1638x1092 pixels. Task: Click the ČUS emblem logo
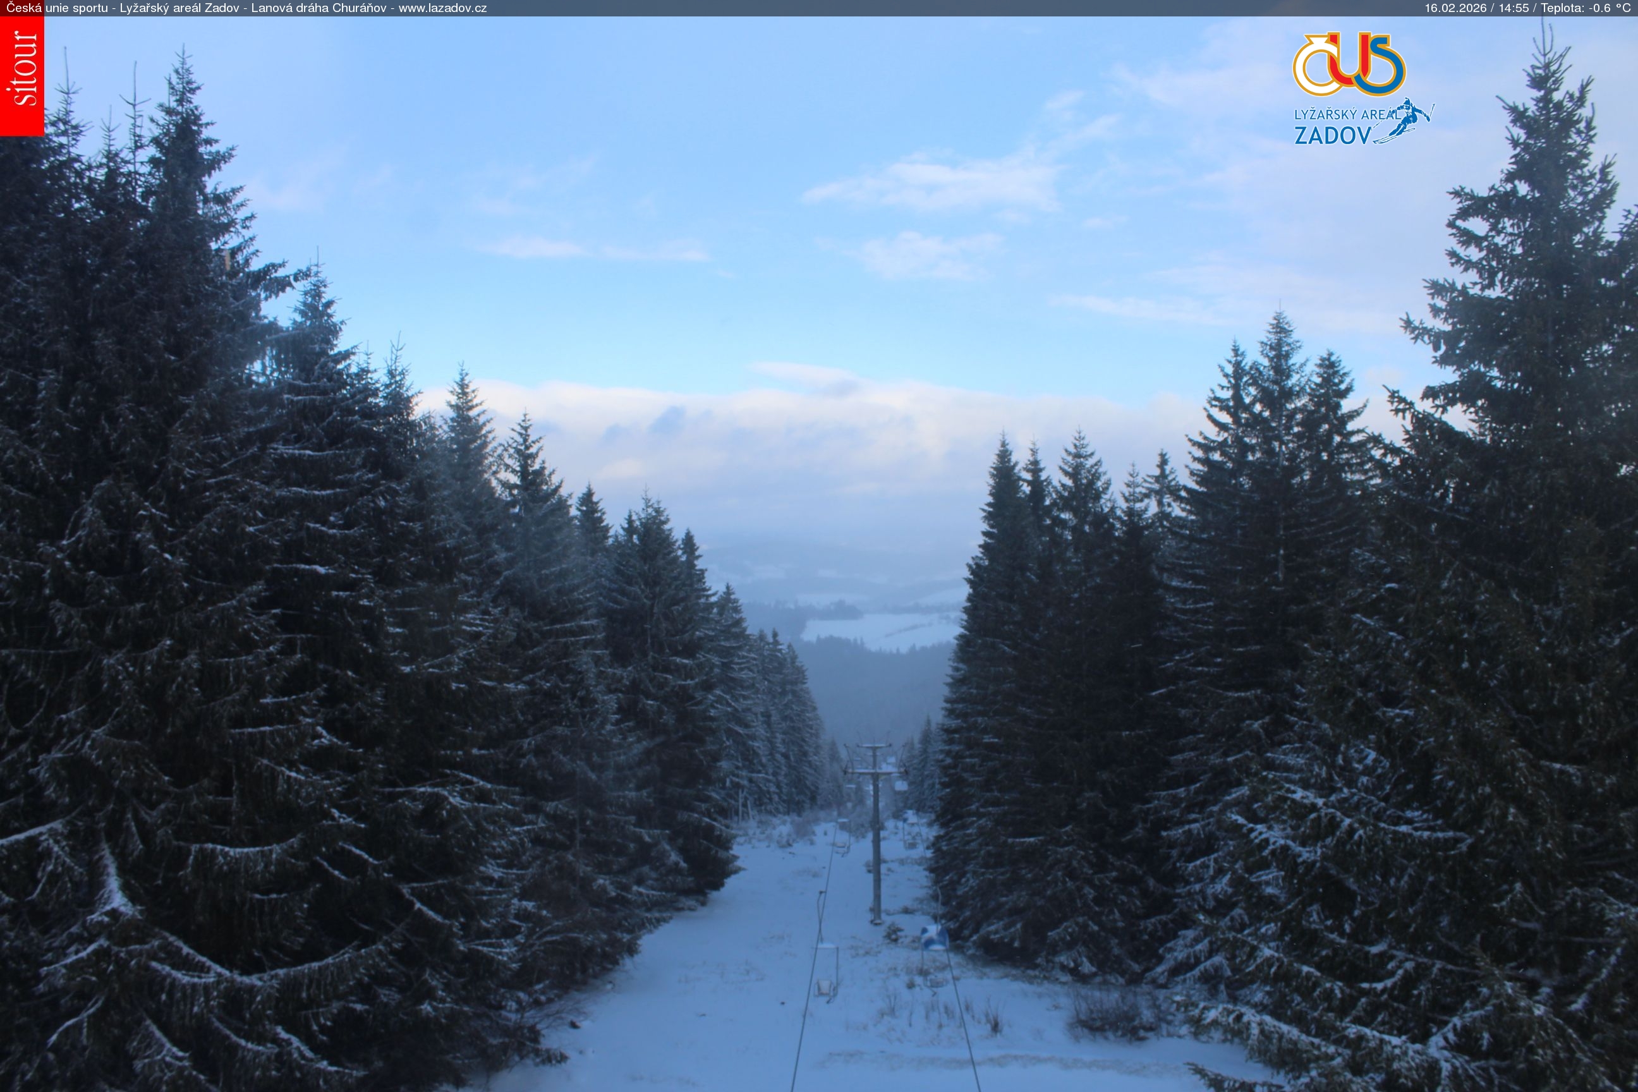click(1349, 64)
